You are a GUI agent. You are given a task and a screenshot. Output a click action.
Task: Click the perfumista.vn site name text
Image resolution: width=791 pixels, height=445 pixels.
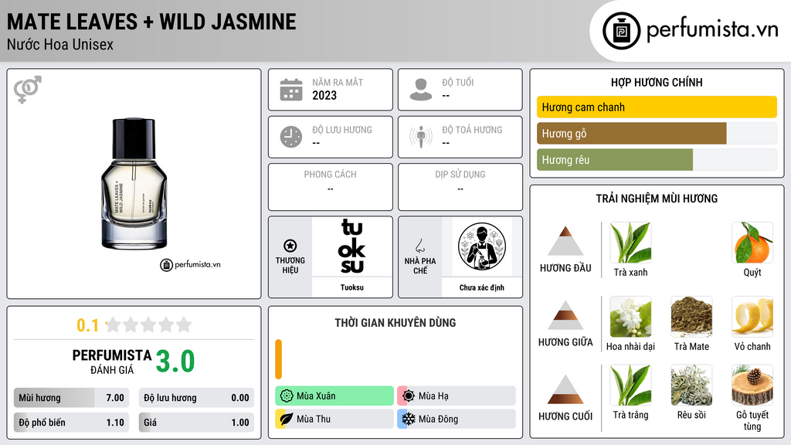713,29
